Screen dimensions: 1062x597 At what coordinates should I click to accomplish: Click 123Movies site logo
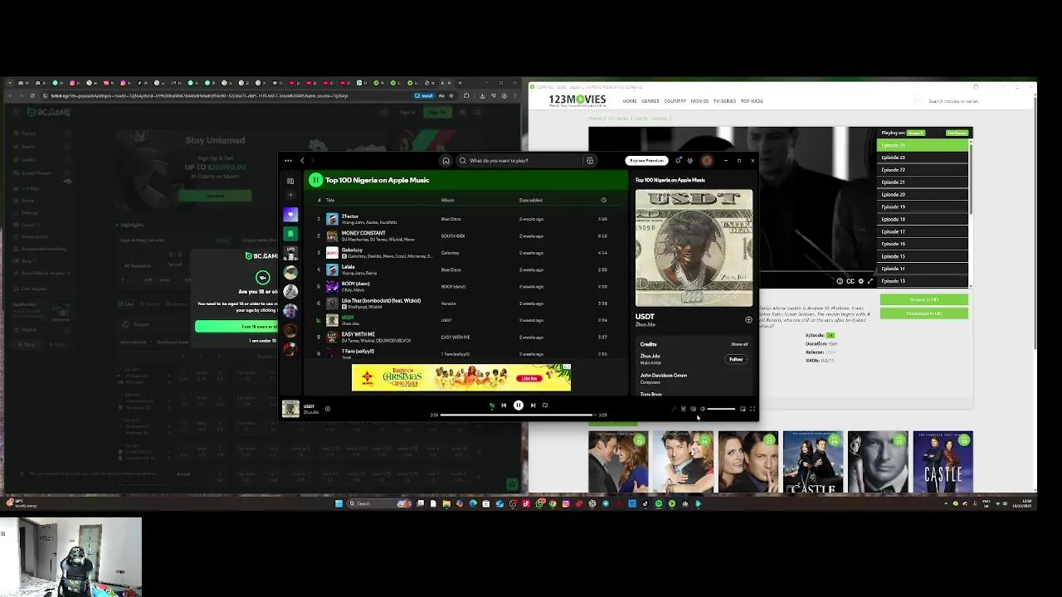tap(577, 100)
